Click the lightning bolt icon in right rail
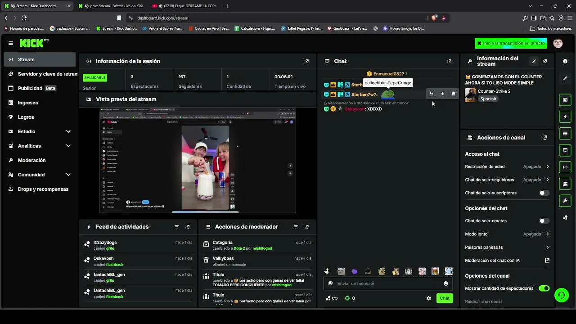The height and width of the screenshot is (324, 576). pyautogui.click(x=565, y=117)
